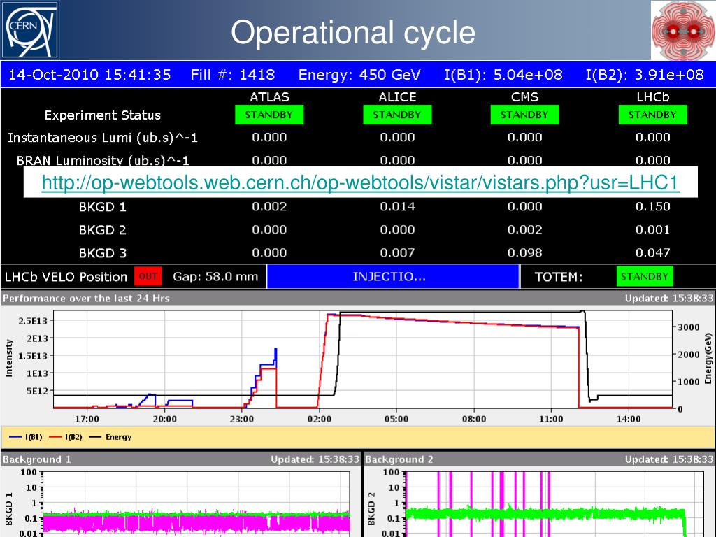This screenshot has width=716, height=537.
Task: Click the 3000 energy axis label
Action: pyautogui.click(x=689, y=327)
